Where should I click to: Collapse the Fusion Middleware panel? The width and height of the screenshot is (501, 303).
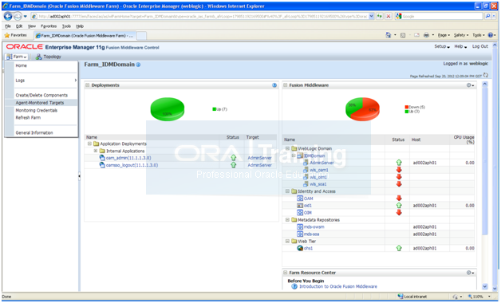285,85
